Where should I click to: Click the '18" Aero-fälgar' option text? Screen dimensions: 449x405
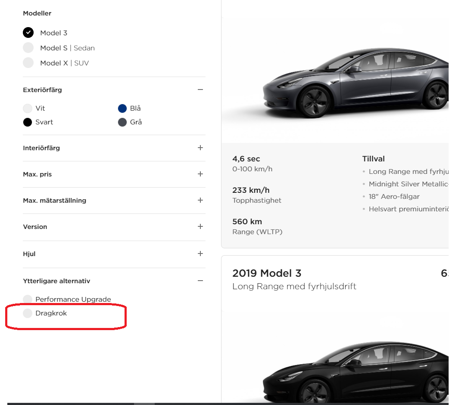coord(394,197)
